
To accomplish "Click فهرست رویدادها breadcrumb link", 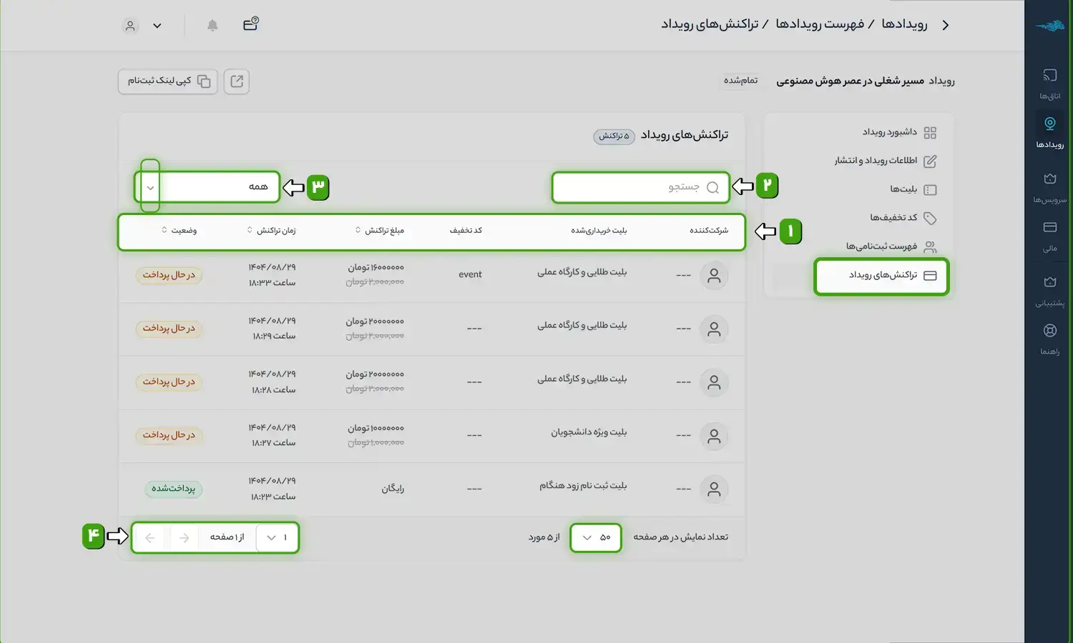I will tap(819, 24).
